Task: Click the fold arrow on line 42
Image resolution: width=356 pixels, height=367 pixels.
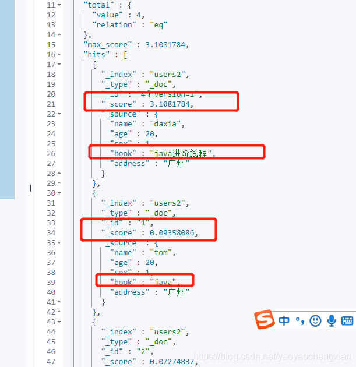Action: point(59,312)
